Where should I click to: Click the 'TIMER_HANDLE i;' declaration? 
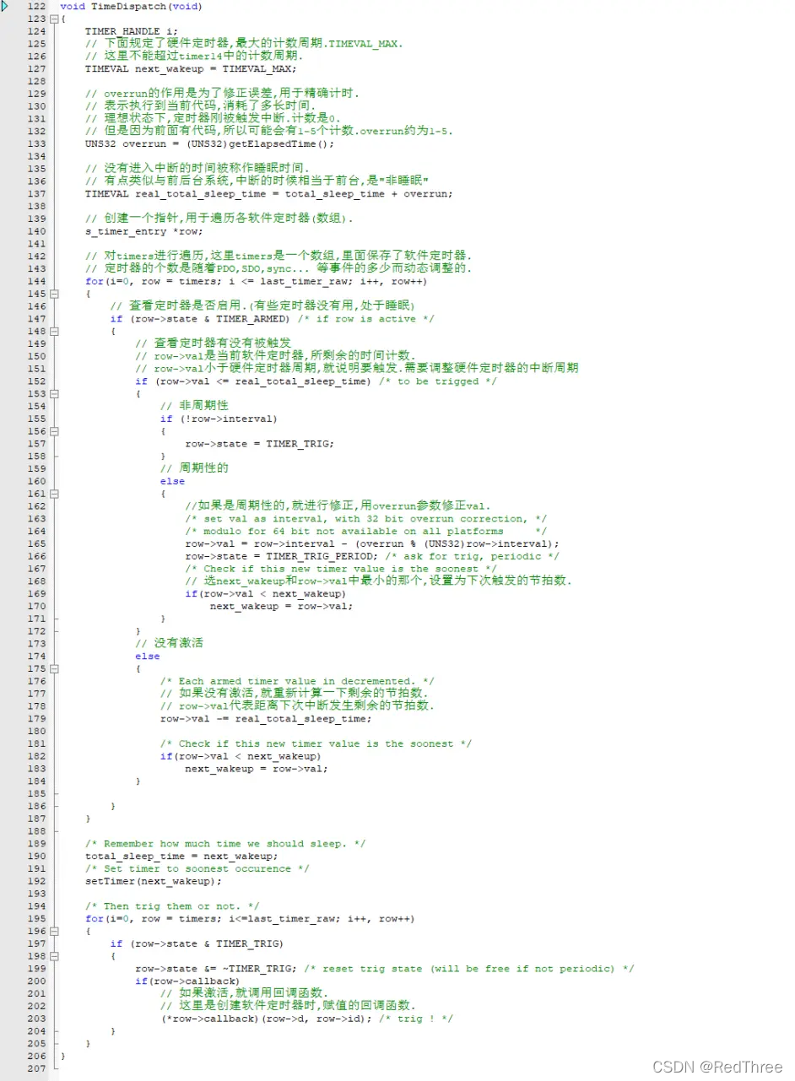pyautogui.click(x=131, y=31)
